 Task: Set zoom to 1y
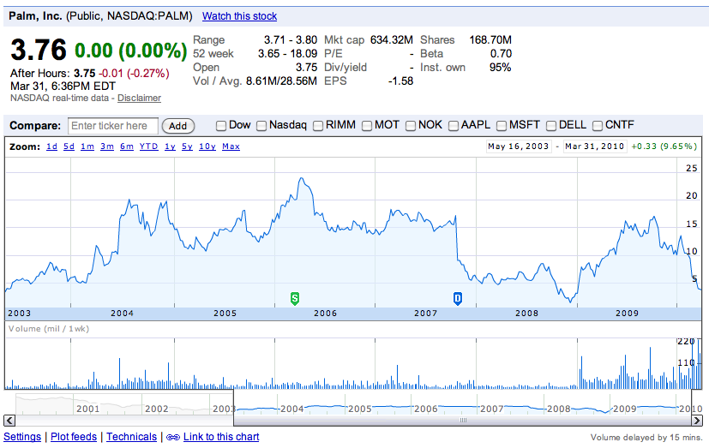tap(170, 146)
